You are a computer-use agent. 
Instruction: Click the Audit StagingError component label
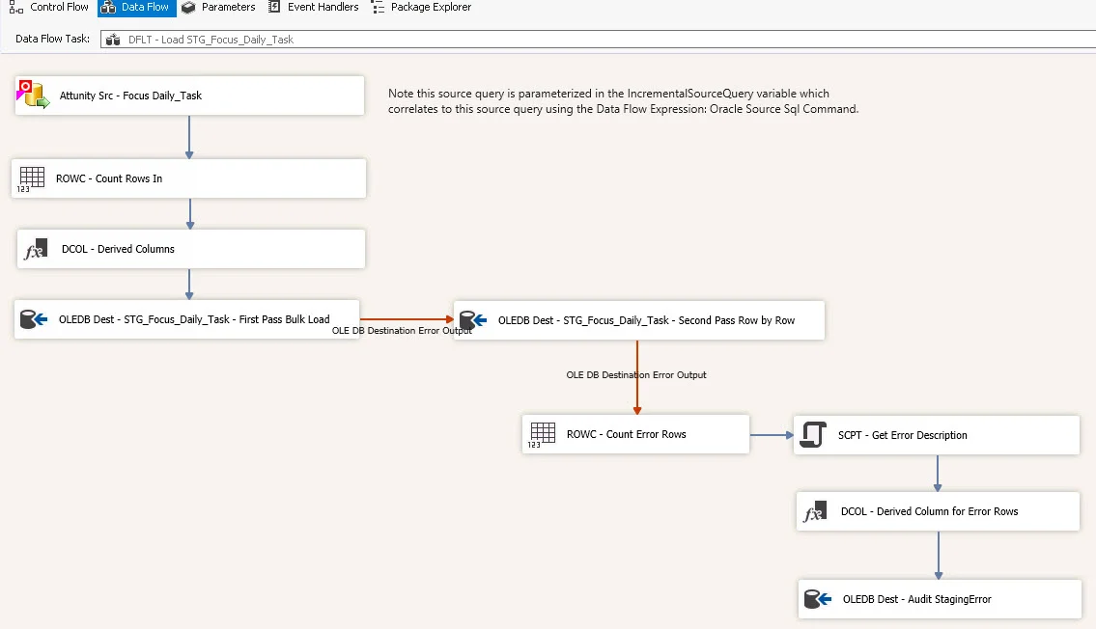pos(917,598)
